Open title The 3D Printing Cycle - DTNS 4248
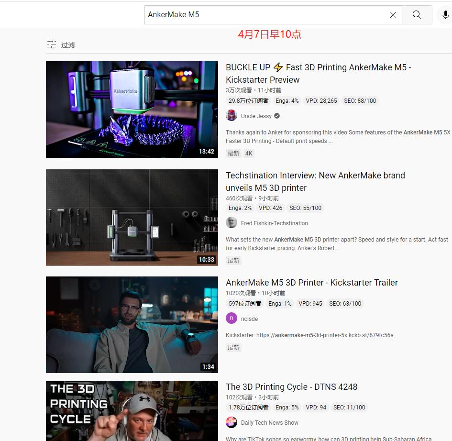Screen dimensions: 452x441 coord(291,387)
